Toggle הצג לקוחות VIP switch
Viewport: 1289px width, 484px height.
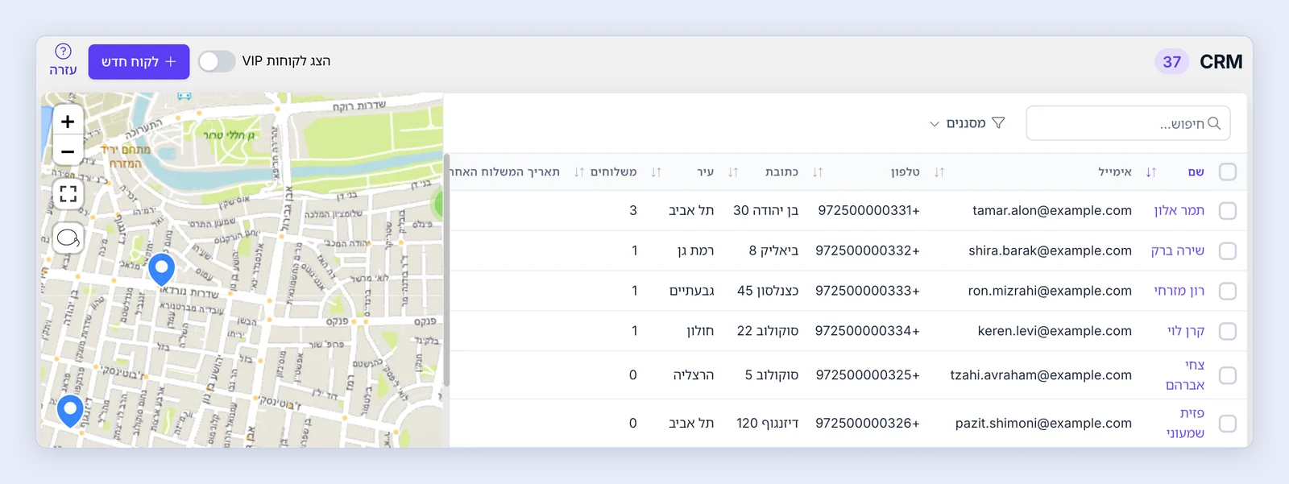click(x=217, y=61)
